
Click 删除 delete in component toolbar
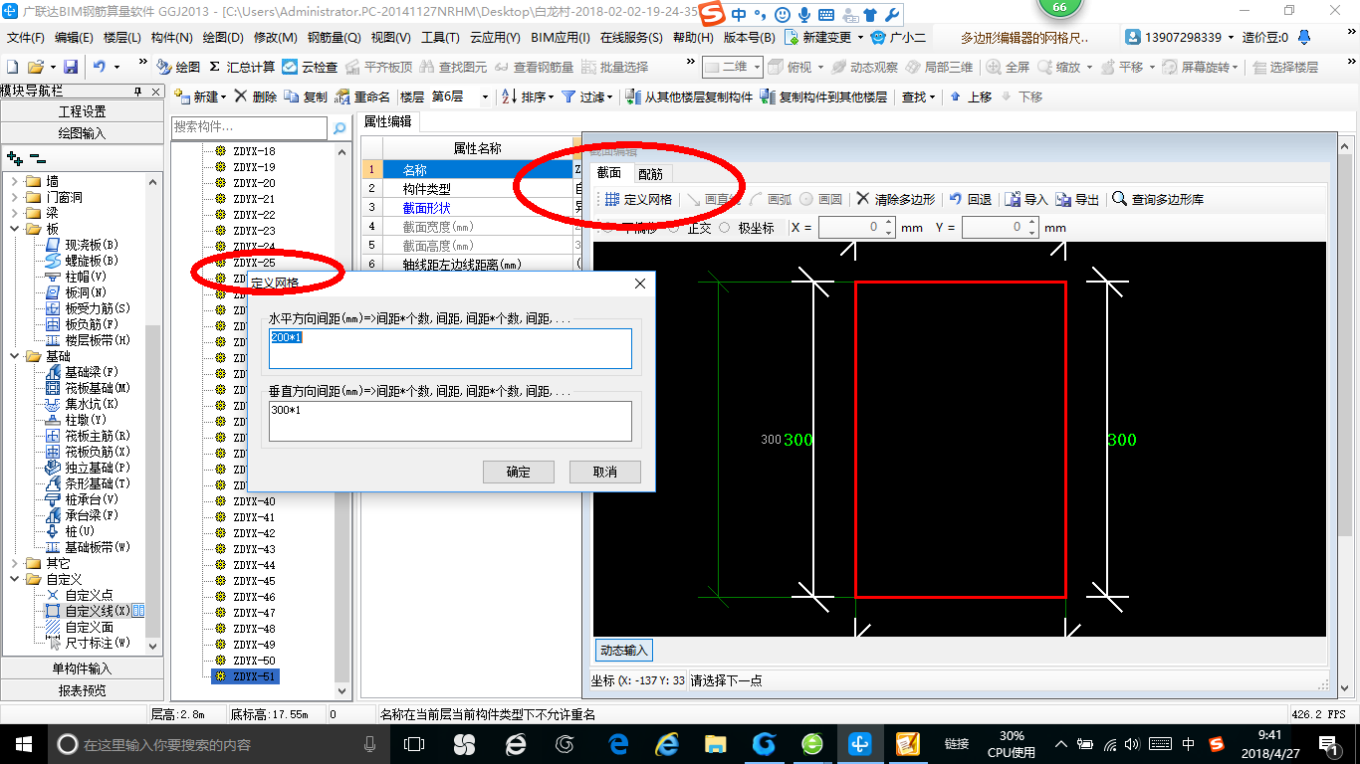[256, 96]
